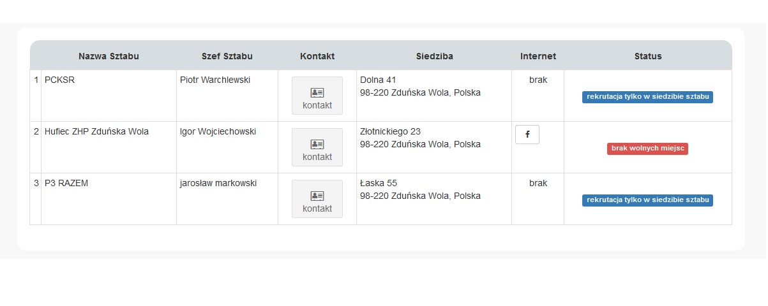
Task: Click the red 'brak wolnych miejsc' badge
Action: tap(647, 149)
